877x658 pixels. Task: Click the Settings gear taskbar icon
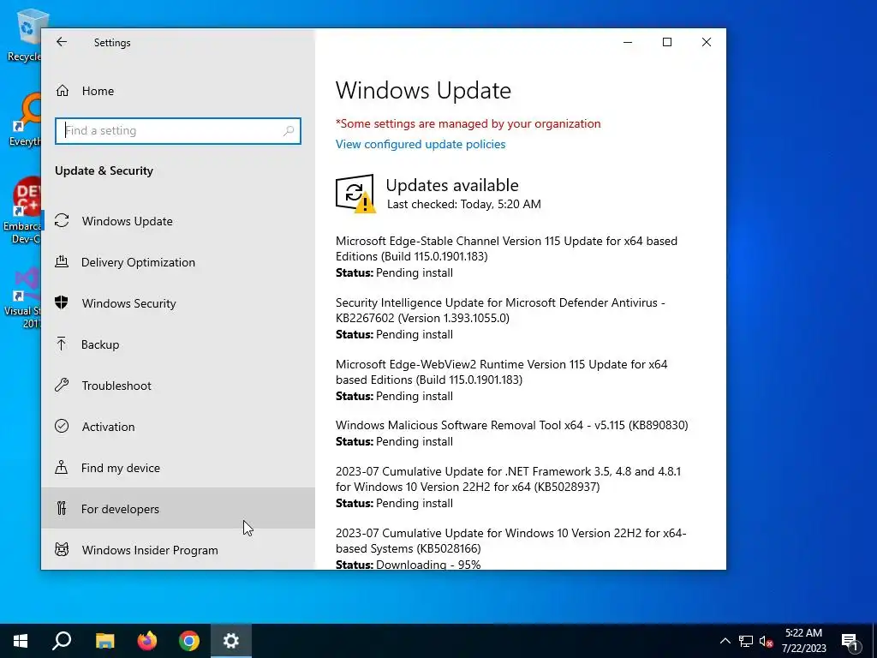pyautogui.click(x=231, y=641)
